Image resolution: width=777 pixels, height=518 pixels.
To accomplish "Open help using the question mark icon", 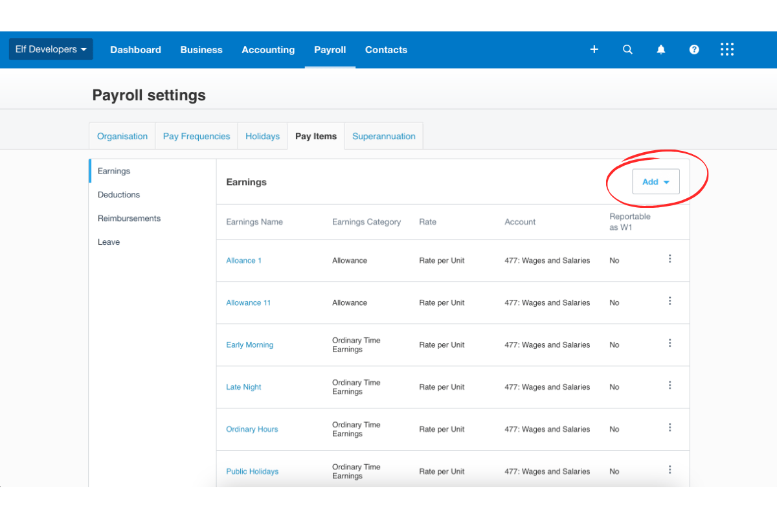I will [694, 49].
